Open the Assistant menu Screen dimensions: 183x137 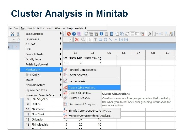(81, 28)
